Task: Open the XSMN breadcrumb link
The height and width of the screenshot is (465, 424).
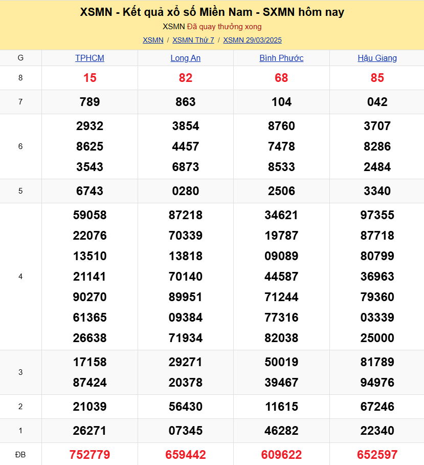Action: pos(153,40)
